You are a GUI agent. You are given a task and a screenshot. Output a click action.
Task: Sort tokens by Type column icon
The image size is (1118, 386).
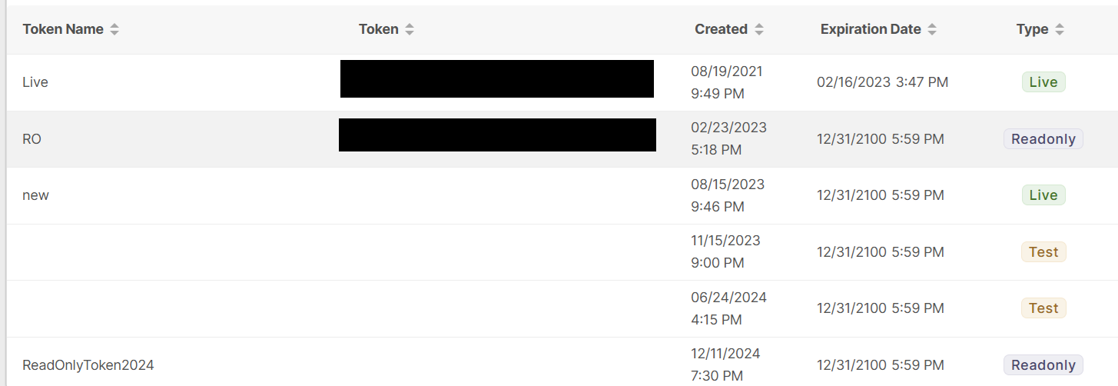click(x=1060, y=30)
